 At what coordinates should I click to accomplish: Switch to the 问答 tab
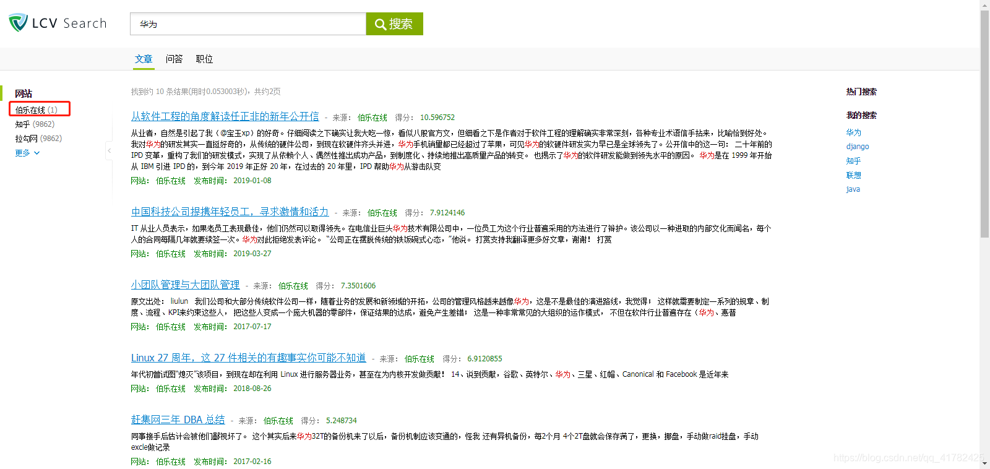(174, 59)
